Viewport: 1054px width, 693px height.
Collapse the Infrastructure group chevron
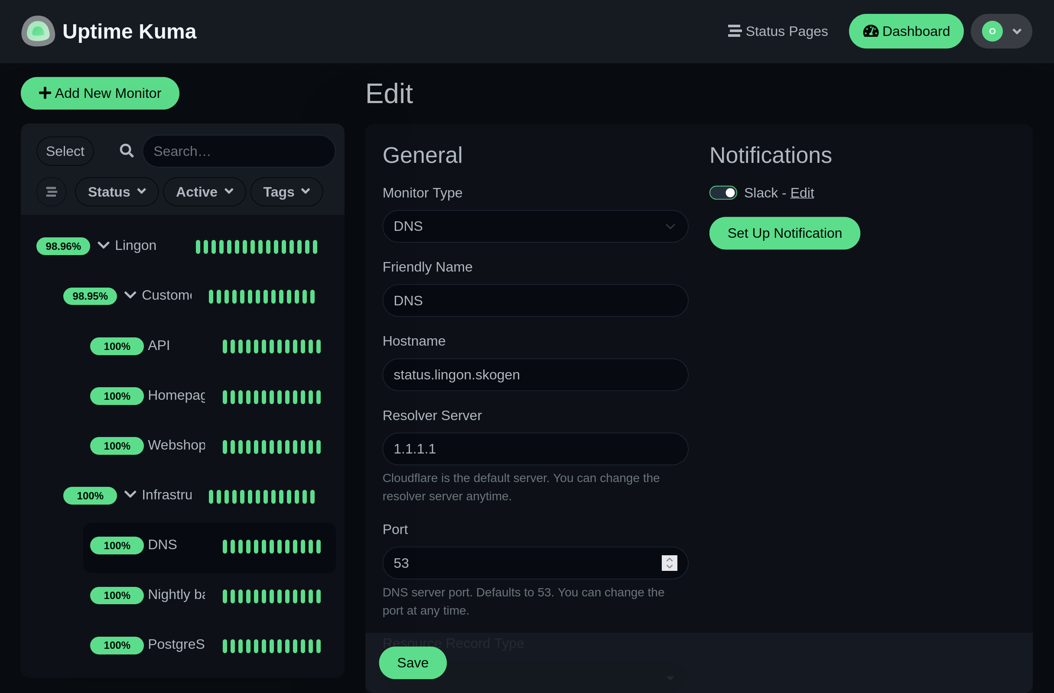tap(130, 494)
